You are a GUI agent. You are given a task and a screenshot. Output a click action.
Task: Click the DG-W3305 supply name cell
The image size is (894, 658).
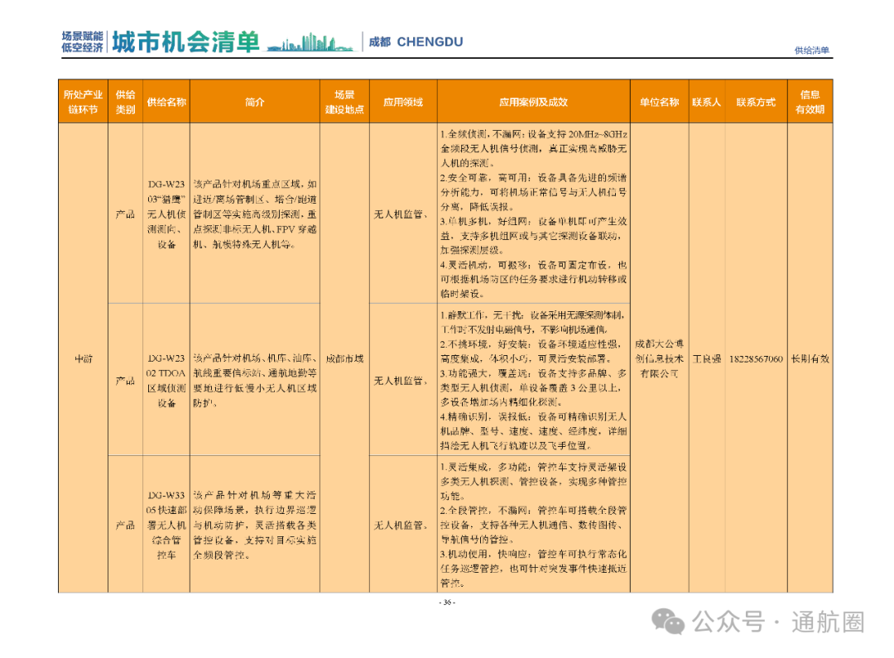click(166, 525)
